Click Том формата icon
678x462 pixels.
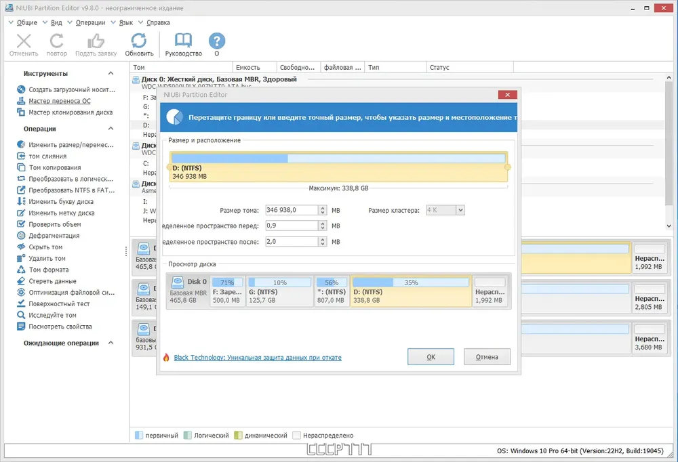click(21, 270)
